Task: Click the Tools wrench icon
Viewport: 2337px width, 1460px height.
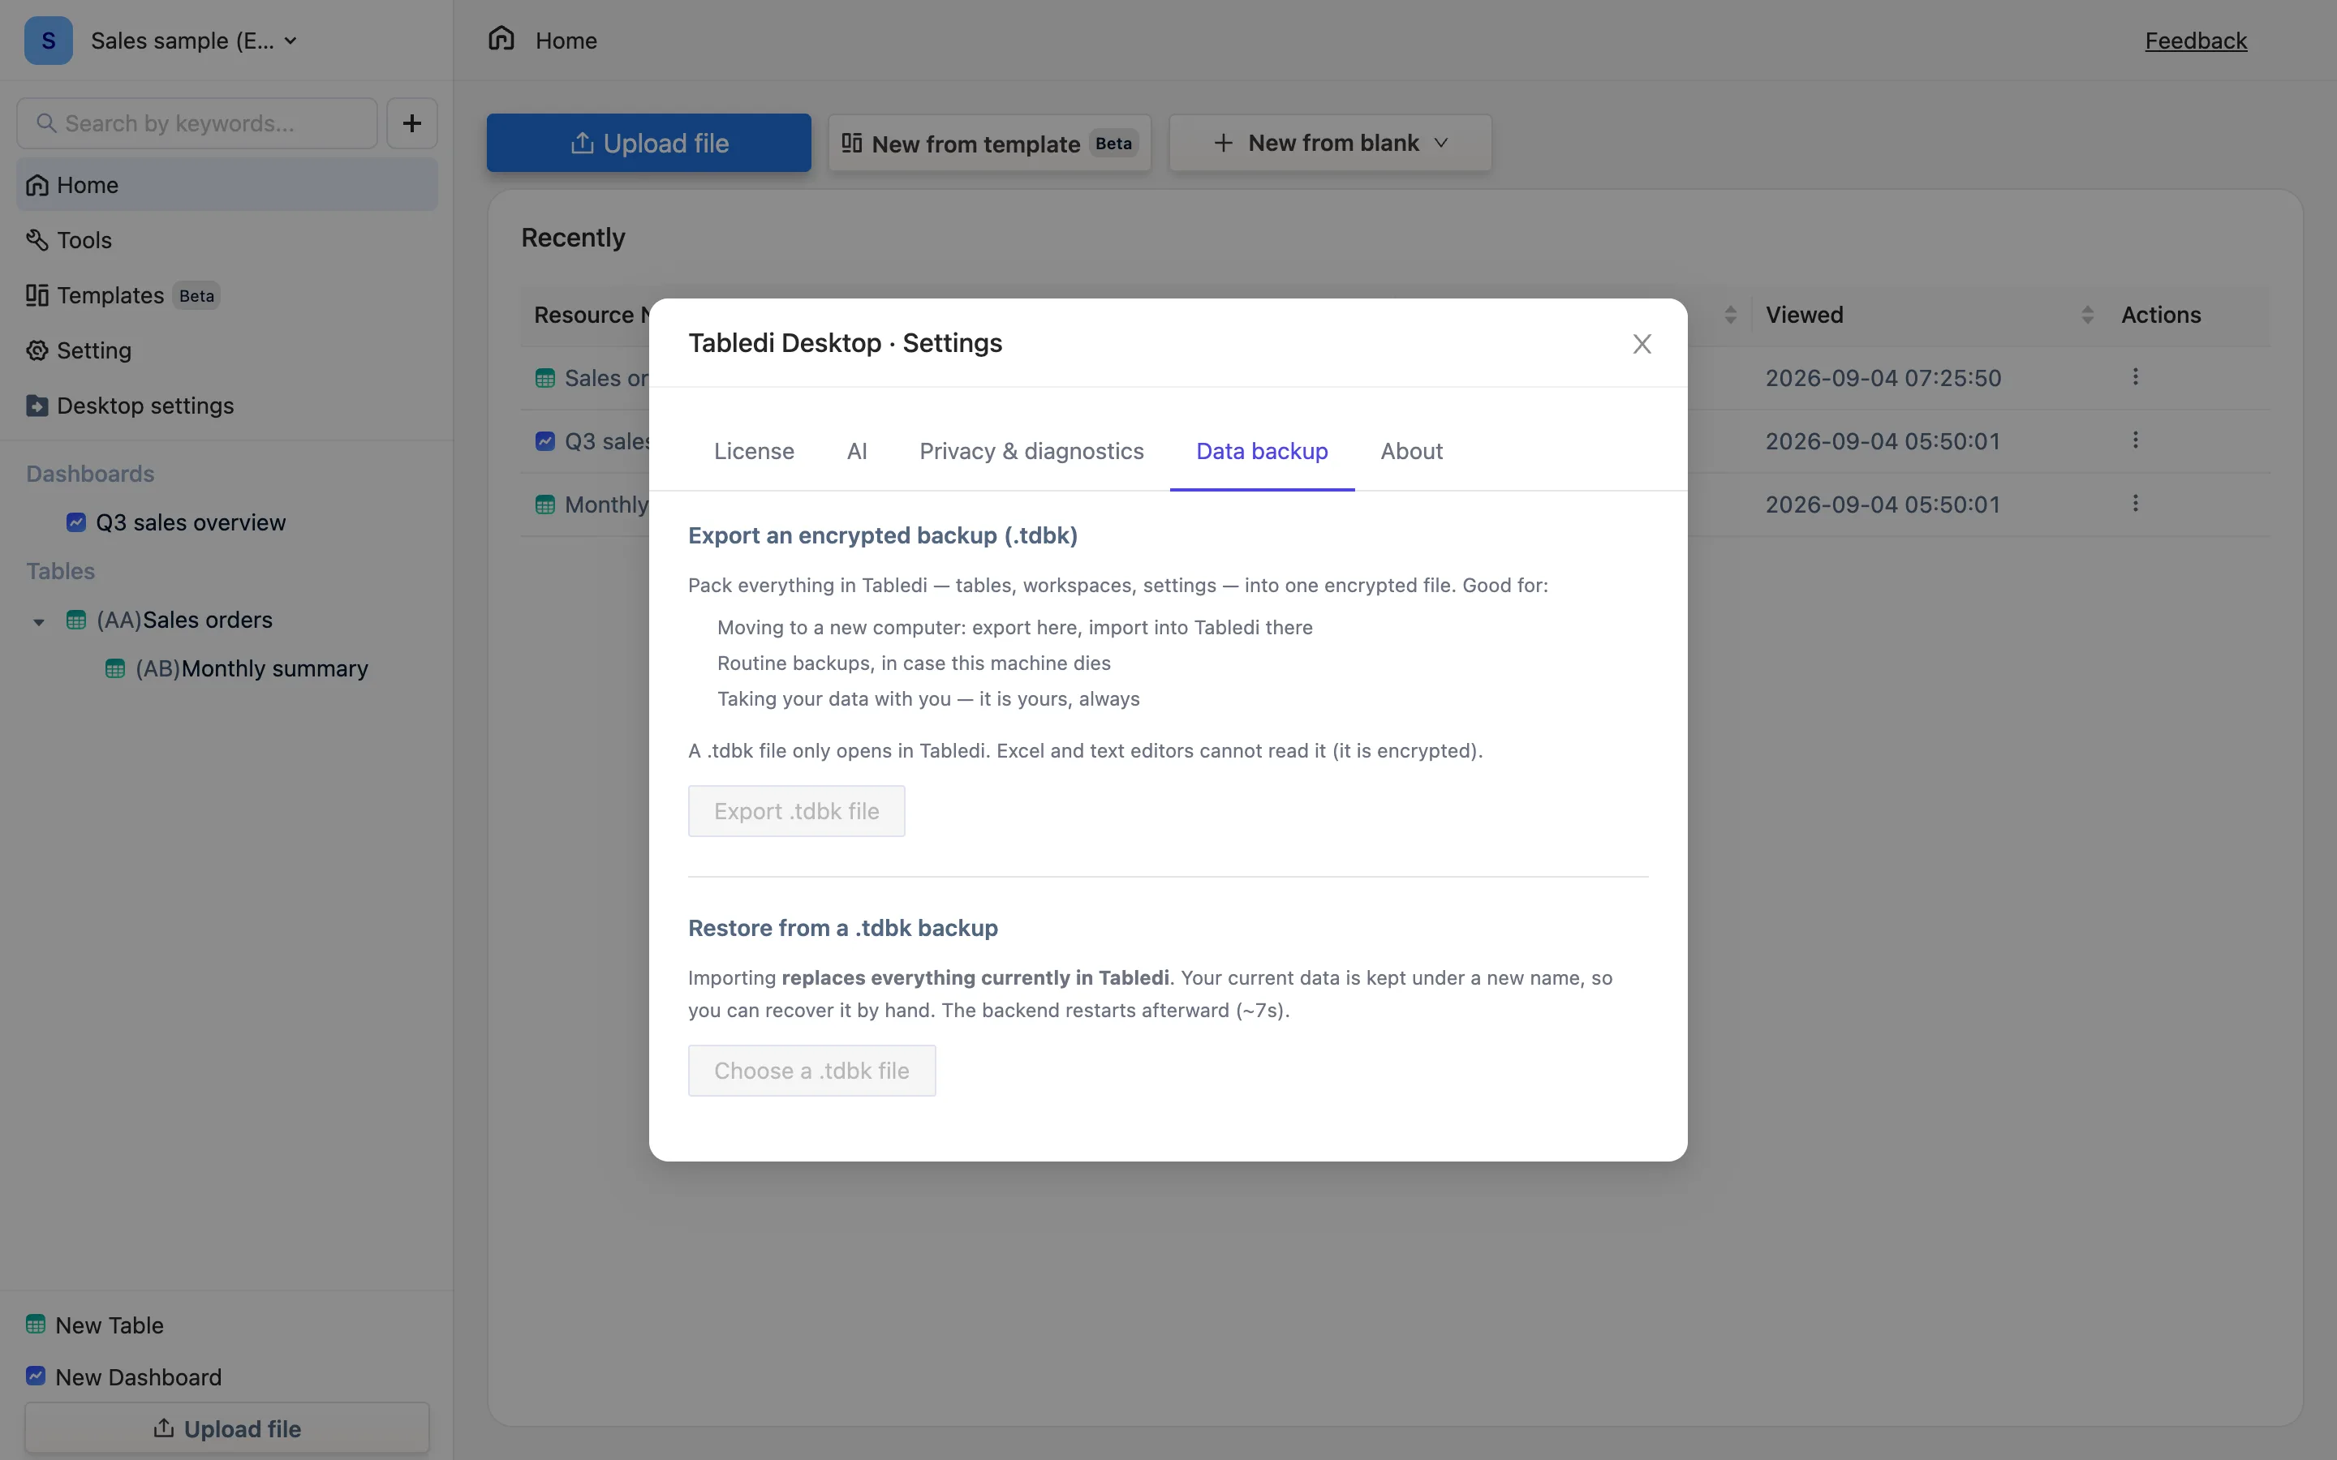Action: tap(37, 239)
